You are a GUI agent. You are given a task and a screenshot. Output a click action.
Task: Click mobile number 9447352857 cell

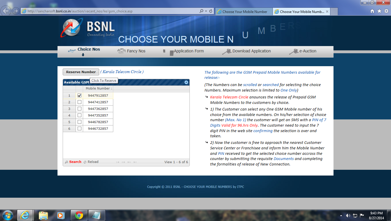(98, 115)
